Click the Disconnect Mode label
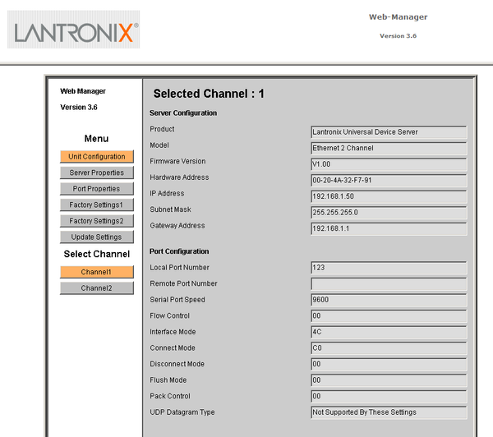The width and height of the screenshot is (493, 437). [x=177, y=364]
